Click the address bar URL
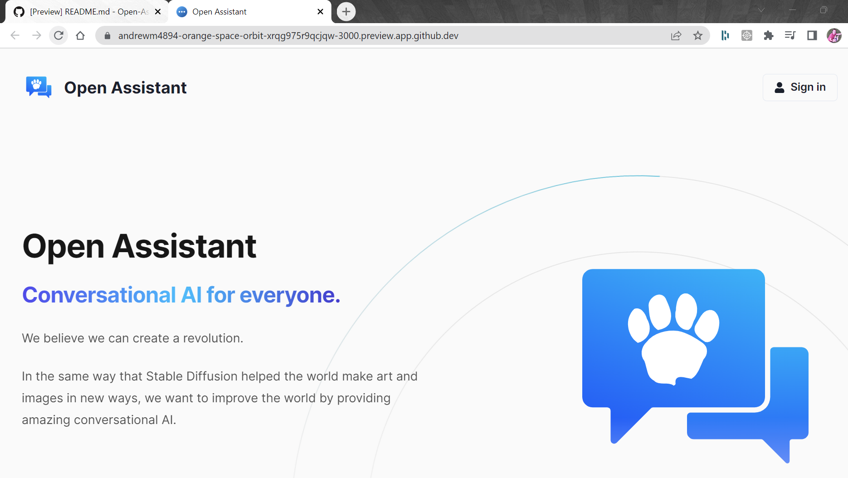The image size is (848, 478). click(288, 35)
